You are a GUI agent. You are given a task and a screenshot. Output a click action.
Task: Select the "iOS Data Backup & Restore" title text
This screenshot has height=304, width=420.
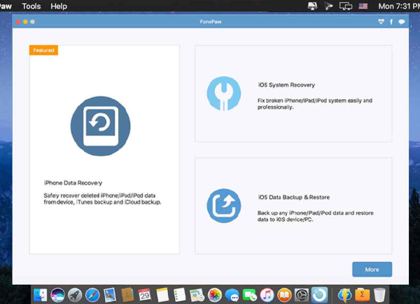pos(294,198)
